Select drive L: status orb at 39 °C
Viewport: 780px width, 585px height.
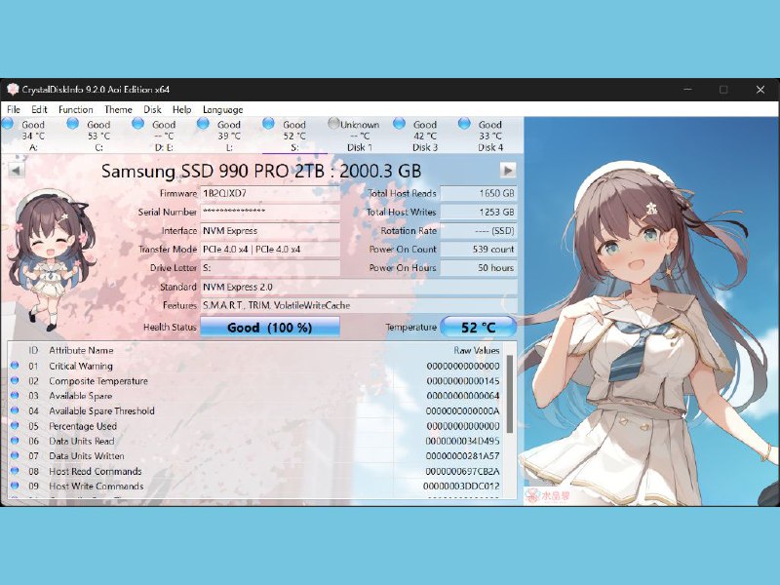pyautogui.click(x=203, y=124)
